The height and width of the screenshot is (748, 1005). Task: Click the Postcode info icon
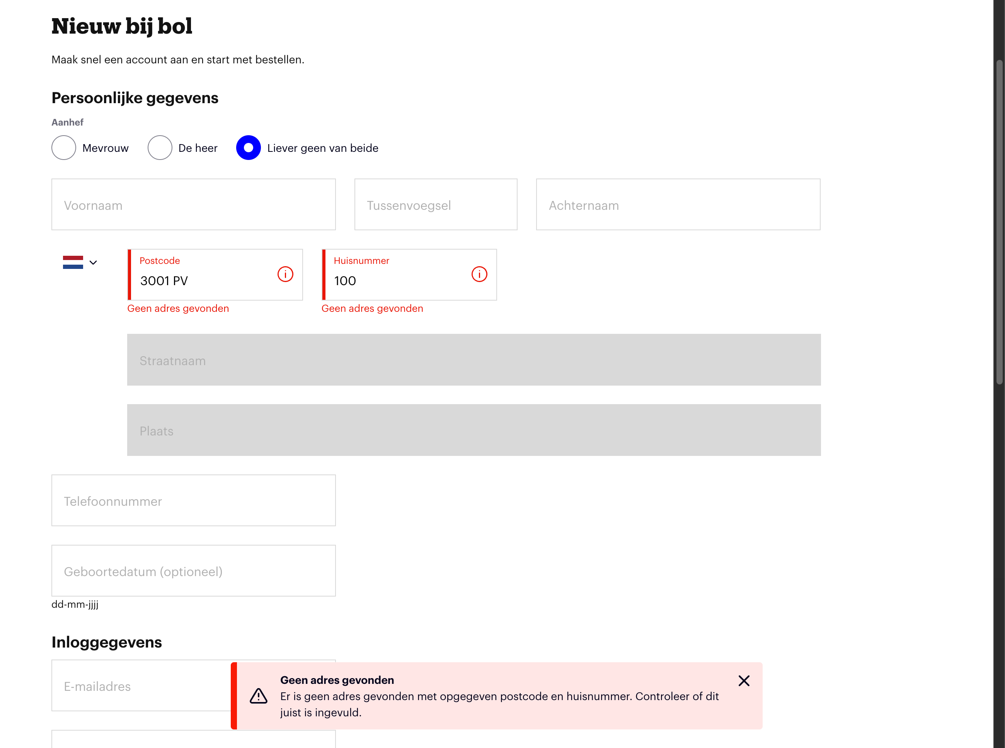(285, 274)
